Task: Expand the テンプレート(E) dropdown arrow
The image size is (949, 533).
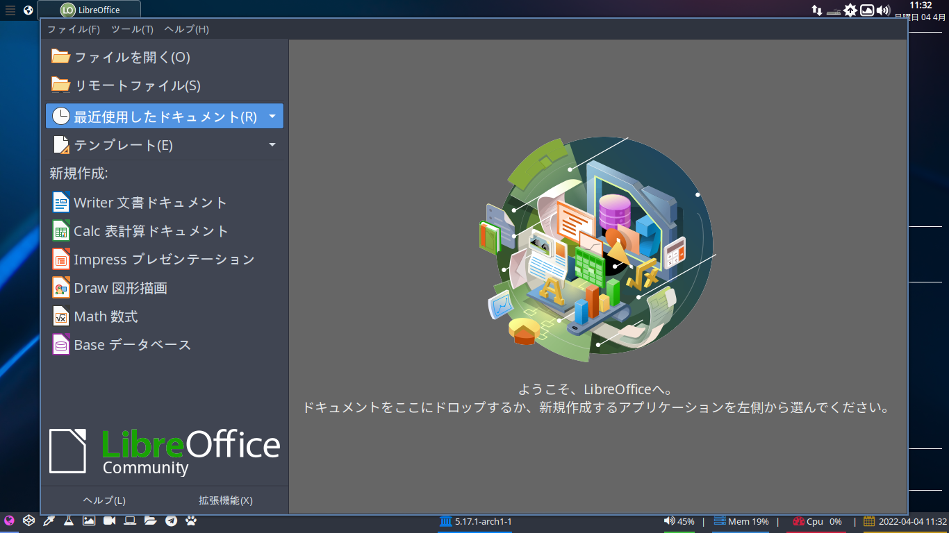Action: coord(272,144)
